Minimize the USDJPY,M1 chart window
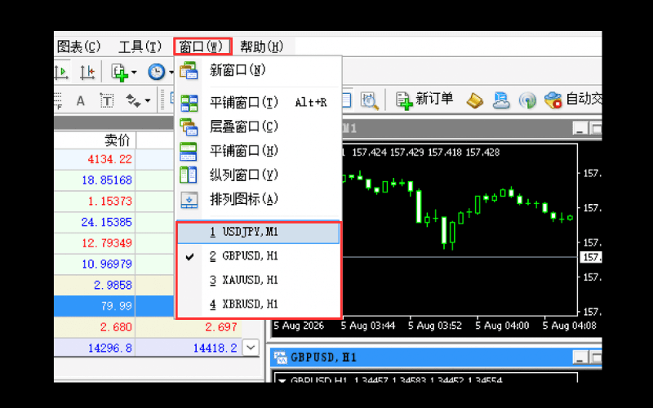This screenshot has height=408, width=653. click(x=580, y=129)
